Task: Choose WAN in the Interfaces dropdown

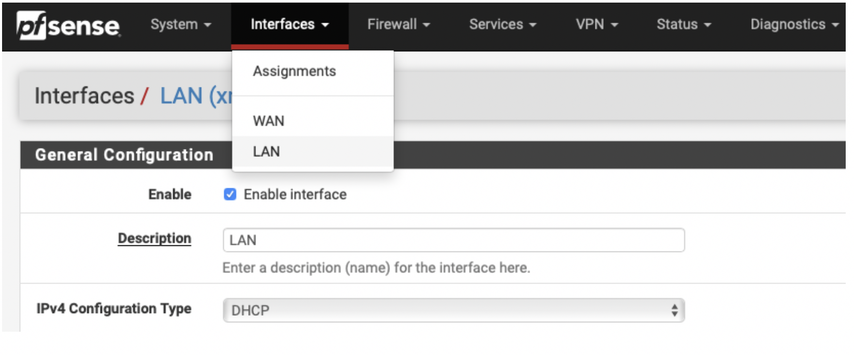Action: pyautogui.click(x=268, y=121)
